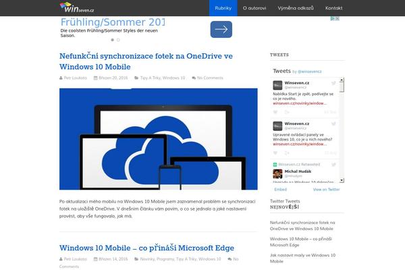The height and width of the screenshot is (270, 405).
Task: Click the Winseven.cz avatar in the first tweet
Action: click(x=277, y=85)
